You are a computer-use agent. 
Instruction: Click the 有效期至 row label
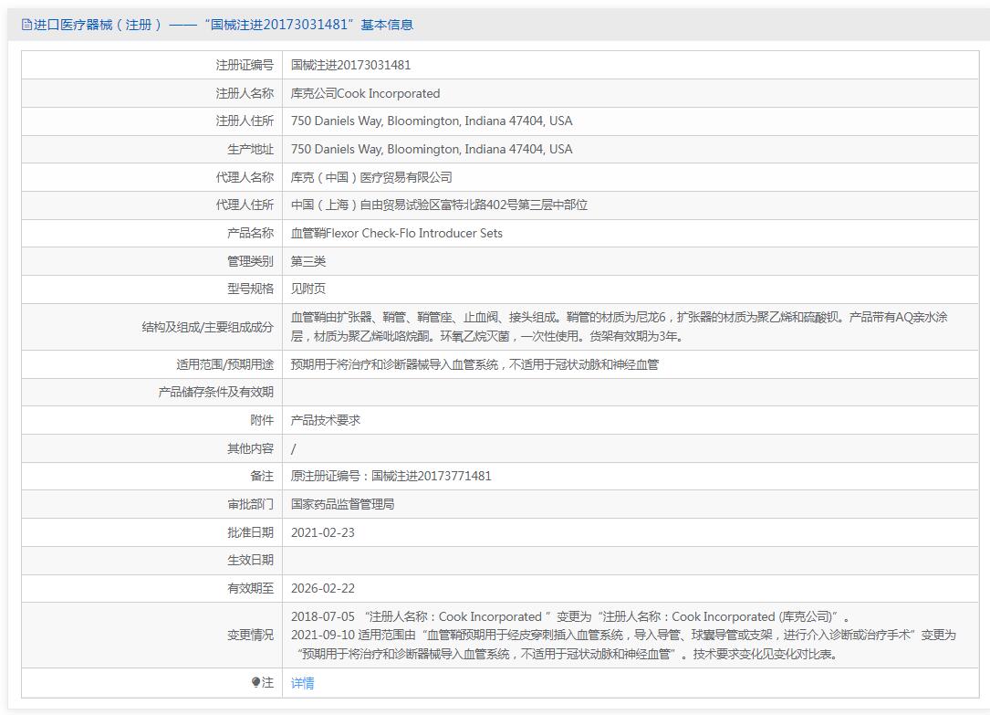point(251,588)
